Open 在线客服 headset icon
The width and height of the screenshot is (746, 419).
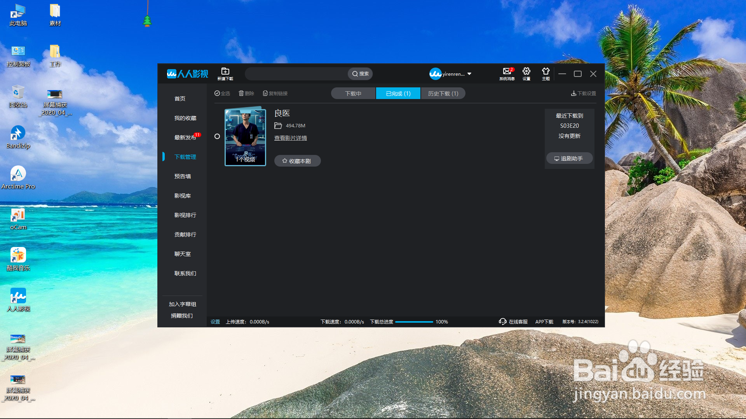(503, 322)
